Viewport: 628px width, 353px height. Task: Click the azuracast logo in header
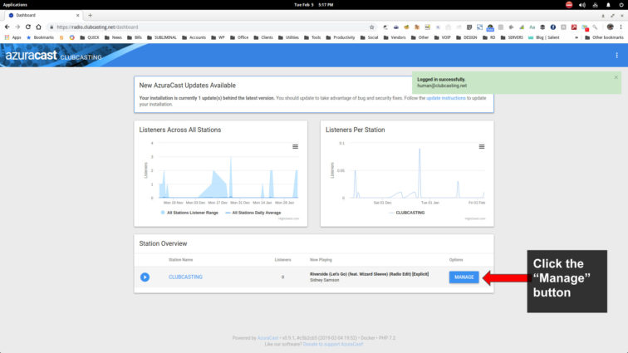(x=32, y=56)
